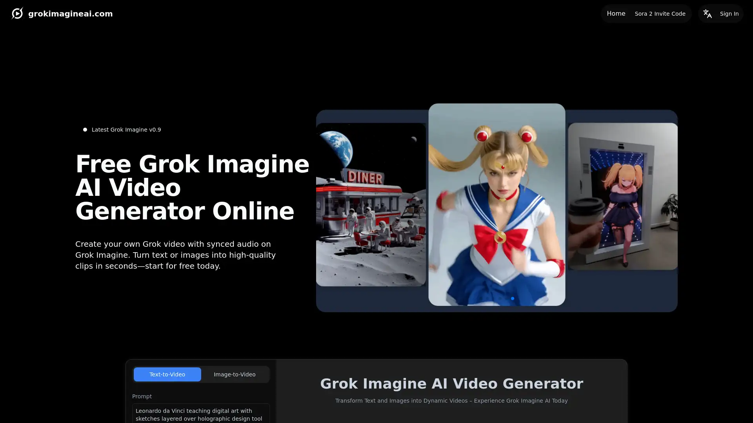Select the active blue carousel dot
753x423 pixels.
[x=513, y=298]
